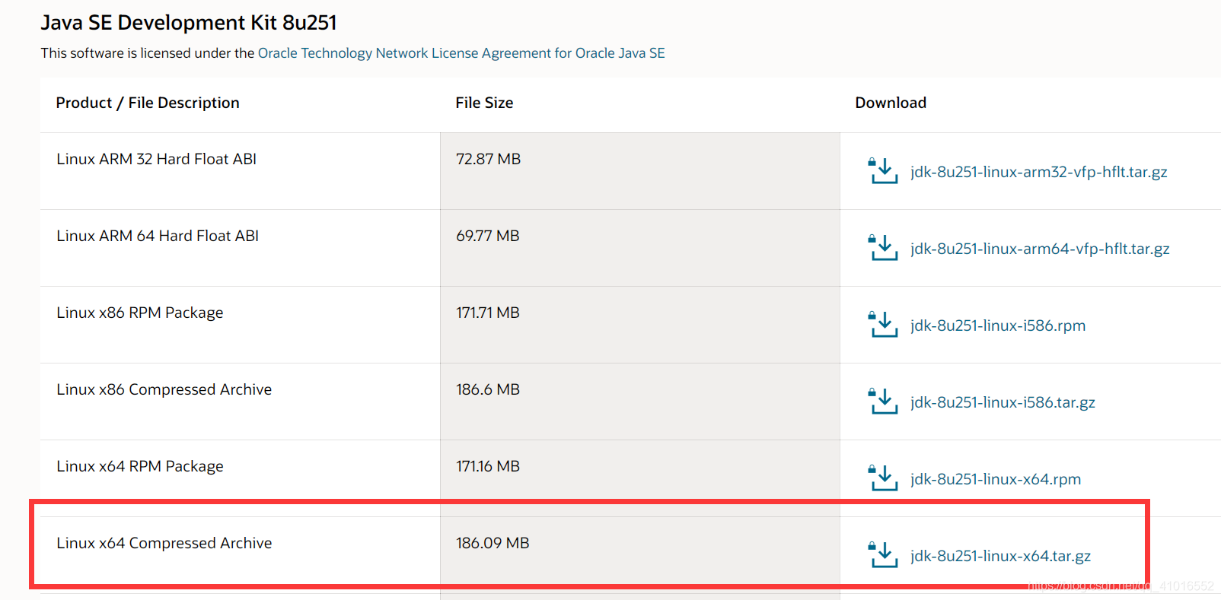This screenshot has width=1221, height=600.
Task: Click the File Size column header
Action: (x=484, y=103)
